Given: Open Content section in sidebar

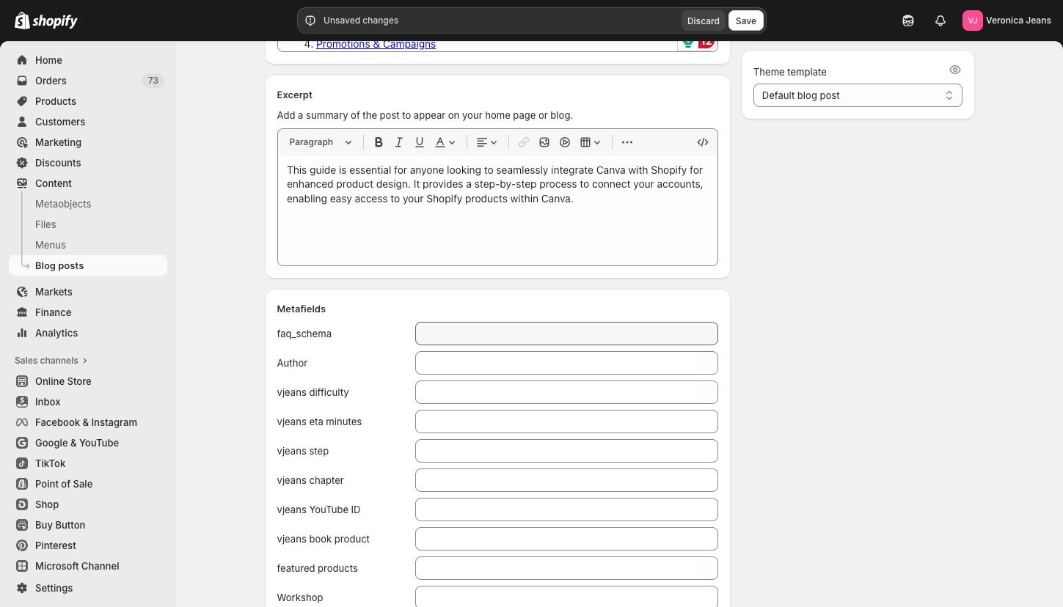Looking at the screenshot, I should click(x=54, y=183).
